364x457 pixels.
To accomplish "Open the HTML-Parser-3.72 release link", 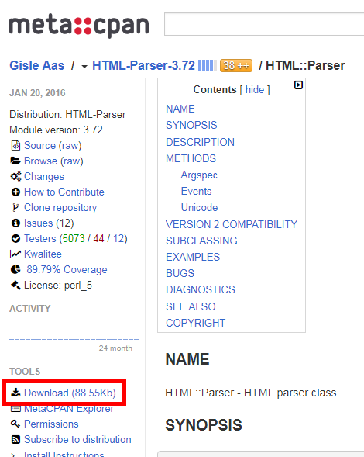I will (x=143, y=66).
